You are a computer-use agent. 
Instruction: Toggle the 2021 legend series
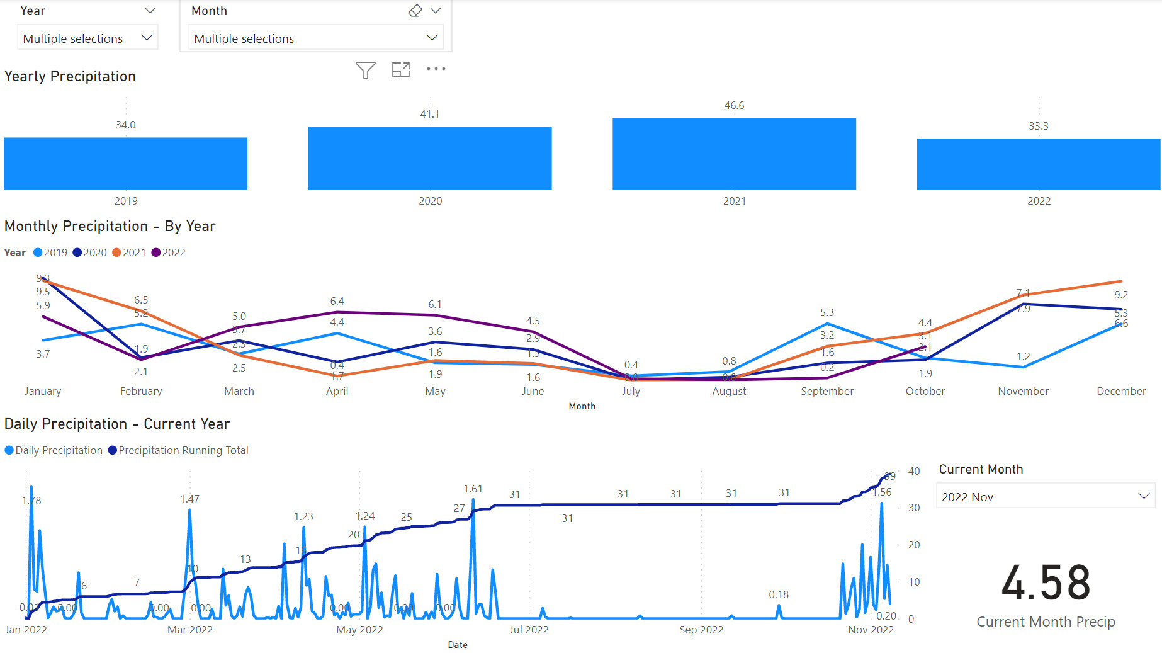pos(129,253)
